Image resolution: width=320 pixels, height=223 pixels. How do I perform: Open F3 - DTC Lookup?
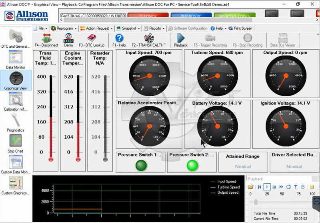92,40
